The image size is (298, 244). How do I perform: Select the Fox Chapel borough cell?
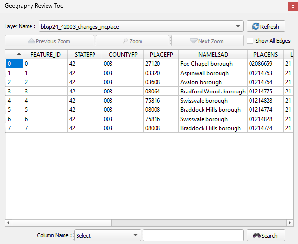[x=213, y=64]
